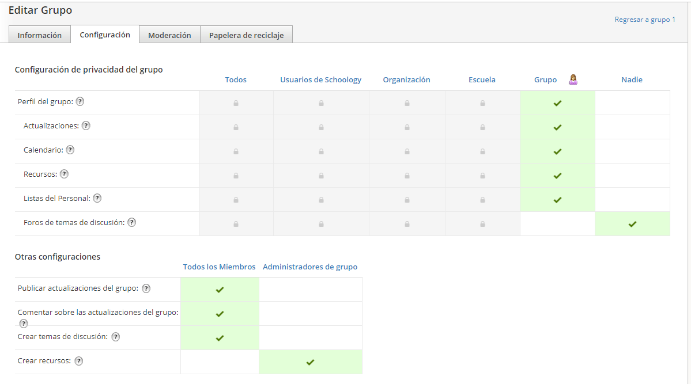The width and height of the screenshot is (691, 384).
Task: Toggle the Grupo checkmark for Actualizaciones
Action: (557, 127)
